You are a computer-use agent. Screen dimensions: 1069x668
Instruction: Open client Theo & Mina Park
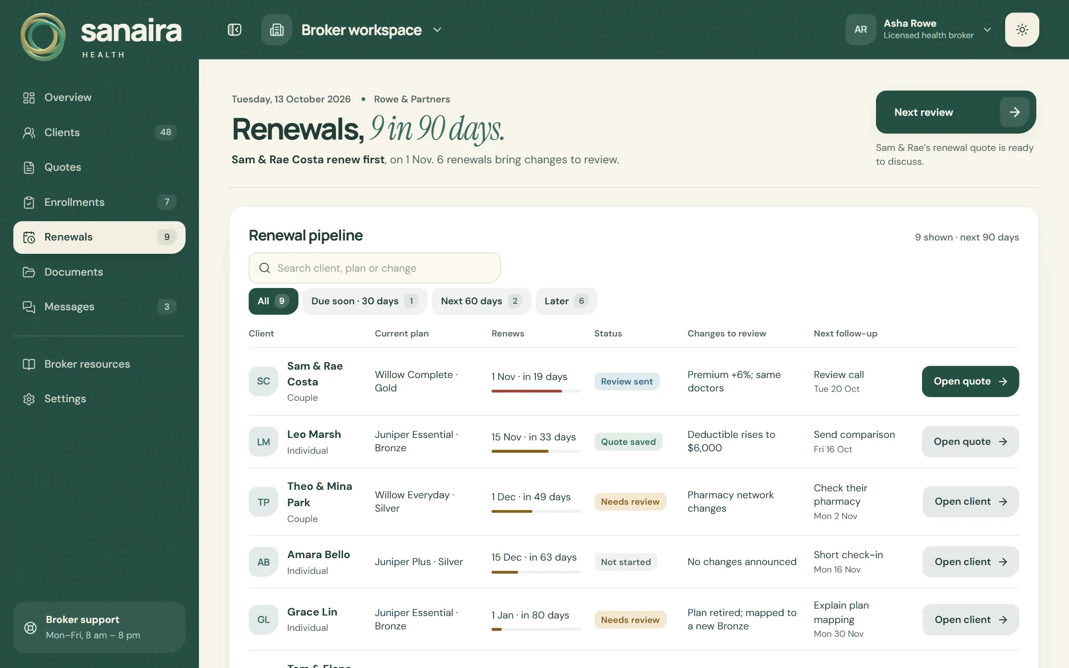tap(971, 502)
